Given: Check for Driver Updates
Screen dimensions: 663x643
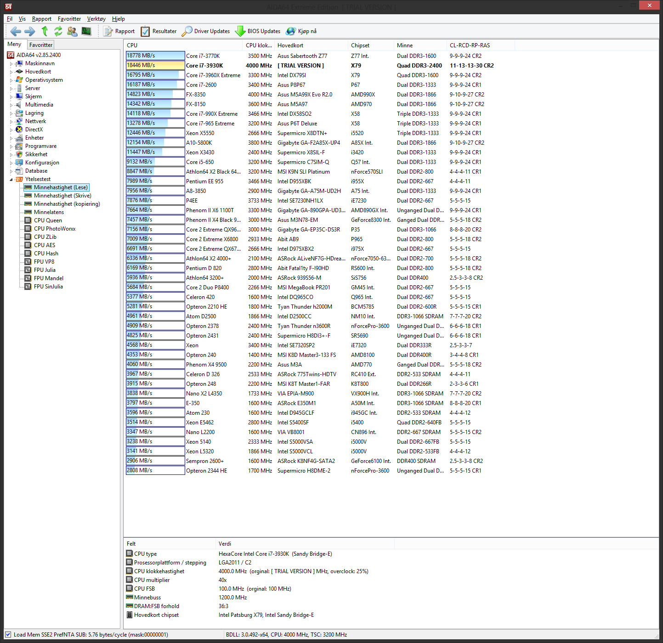Looking at the screenshot, I should (206, 31).
